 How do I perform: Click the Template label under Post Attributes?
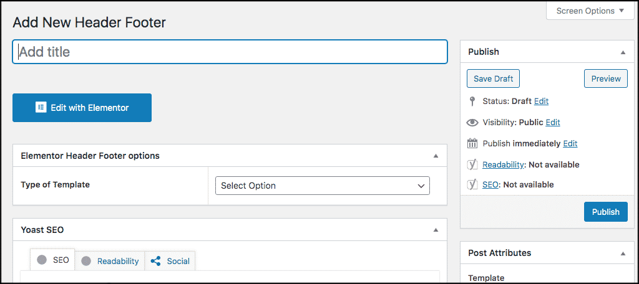click(486, 278)
